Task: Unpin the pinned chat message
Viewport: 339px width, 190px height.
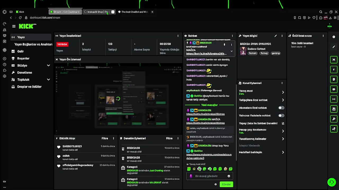Action: pos(224,45)
